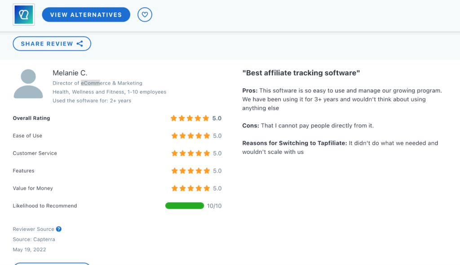
Task: Click the Likelihood to Recommend progress bar
Action: click(x=184, y=205)
